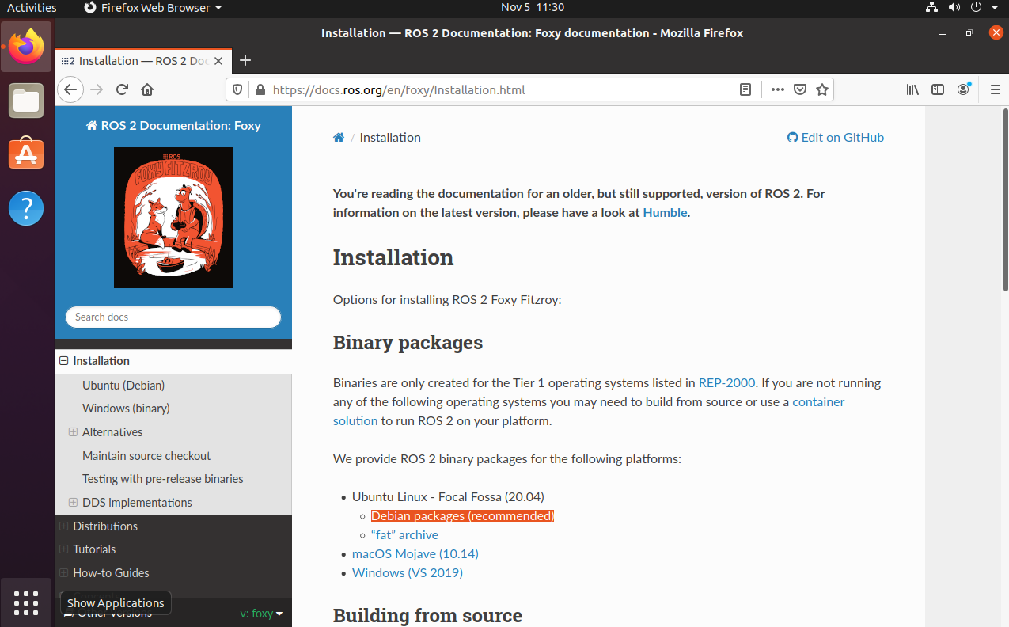Open macOS Mojave (10.14) link
This screenshot has width=1009, height=627.
(415, 553)
